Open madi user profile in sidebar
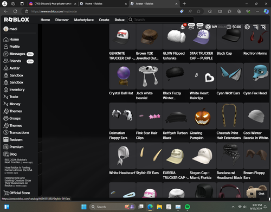 pyautogui.click(x=10, y=29)
